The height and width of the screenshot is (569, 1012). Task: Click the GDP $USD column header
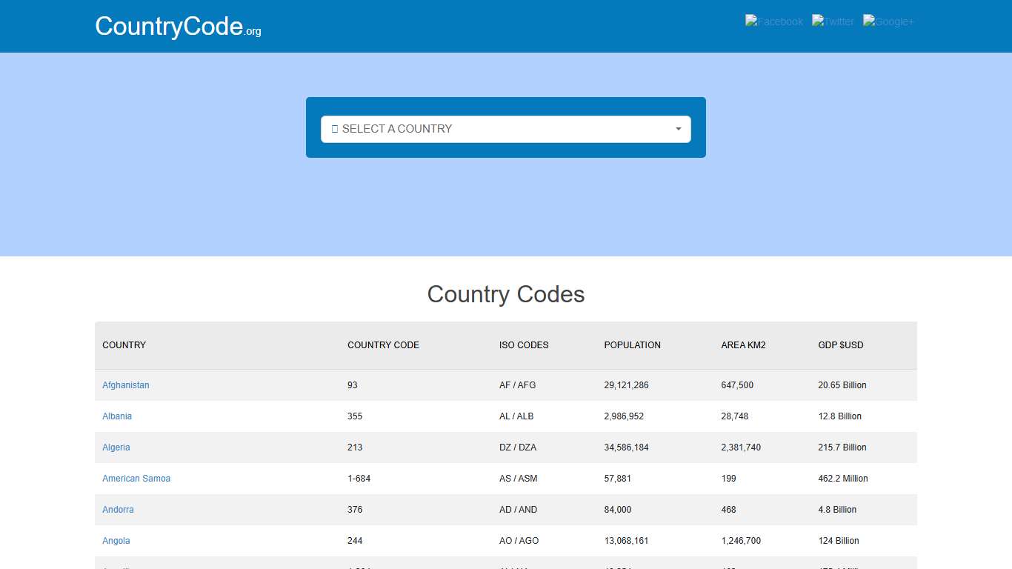pos(841,345)
